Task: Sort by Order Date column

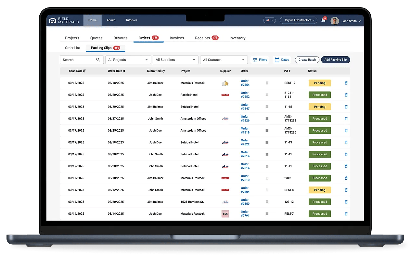Action: (116, 71)
